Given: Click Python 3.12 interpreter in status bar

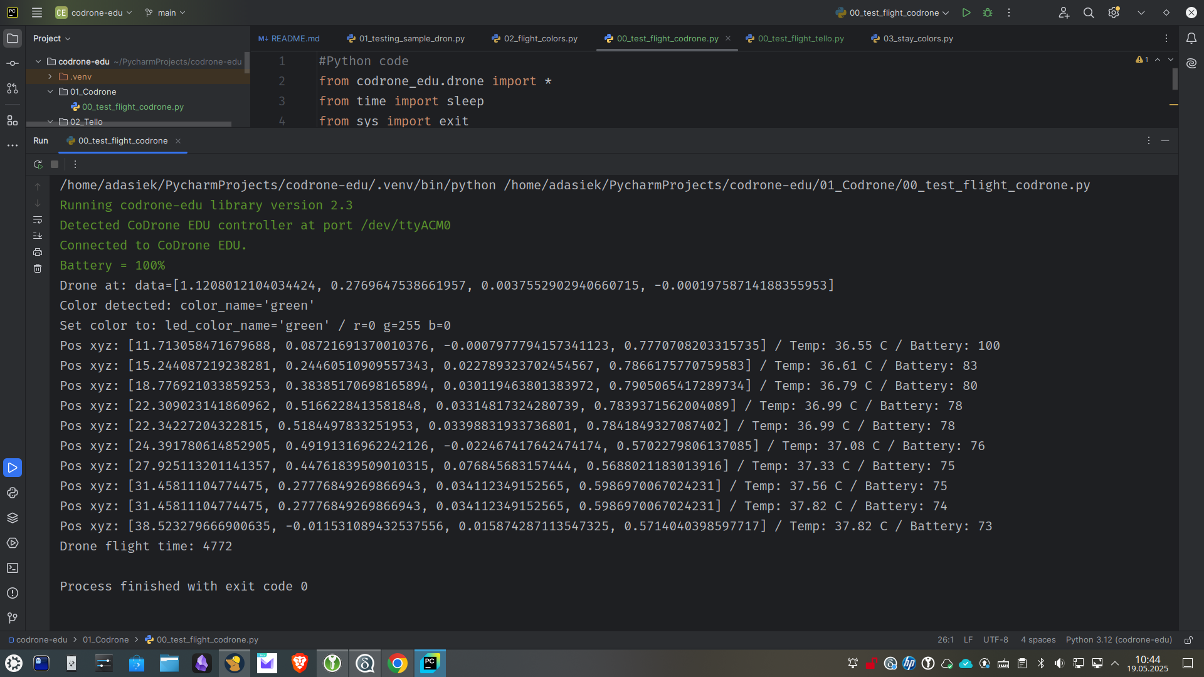Looking at the screenshot, I should (1119, 639).
